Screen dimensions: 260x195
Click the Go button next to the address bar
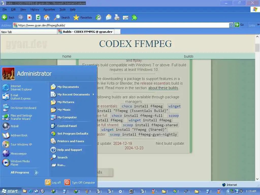[239, 25]
